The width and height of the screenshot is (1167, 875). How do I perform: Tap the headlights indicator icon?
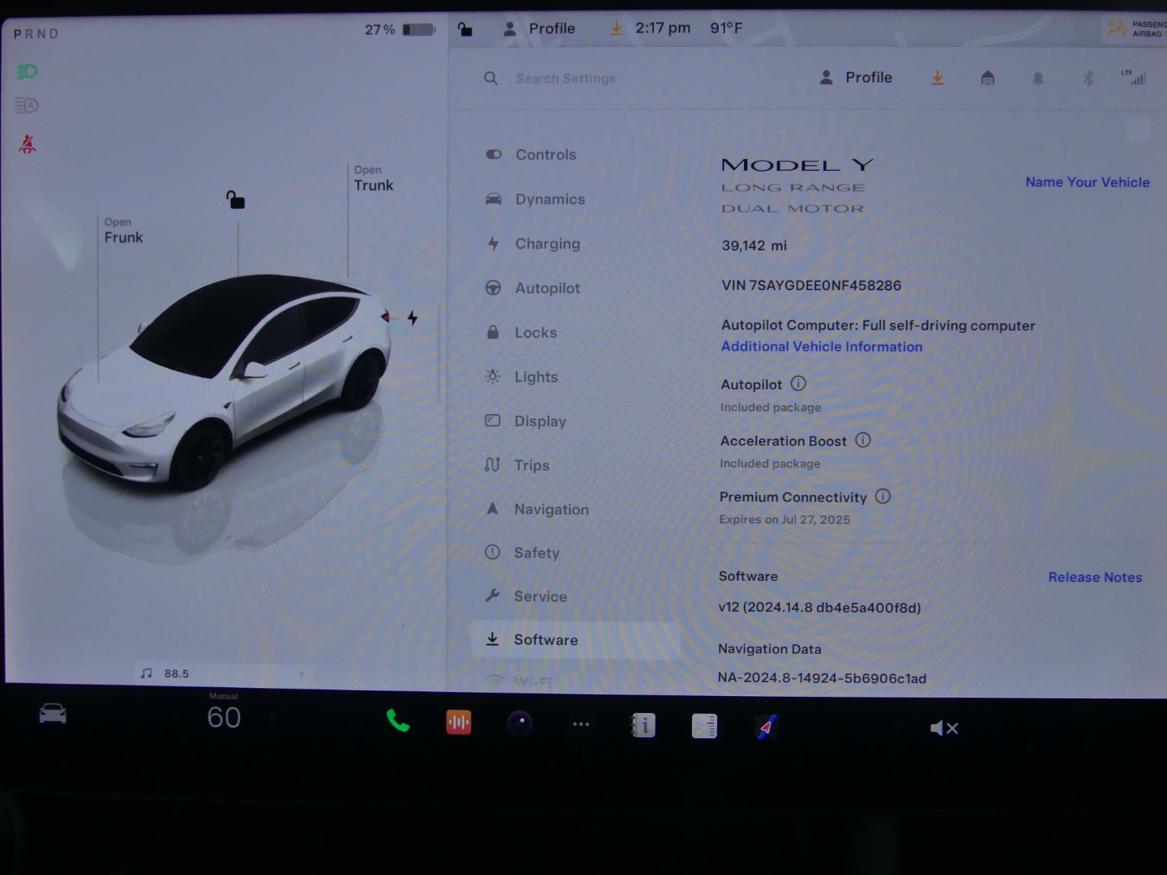click(27, 71)
